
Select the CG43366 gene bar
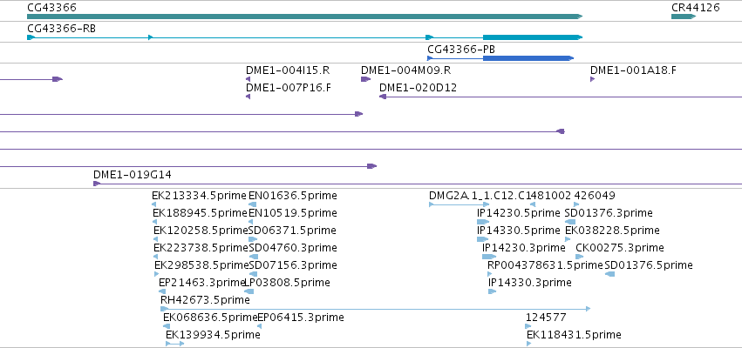coord(305,17)
